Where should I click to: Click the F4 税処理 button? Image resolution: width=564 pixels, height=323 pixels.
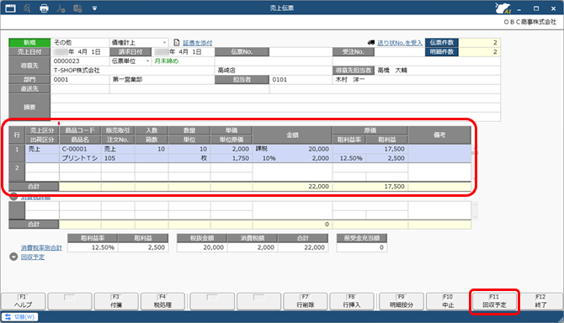[162, 301]
